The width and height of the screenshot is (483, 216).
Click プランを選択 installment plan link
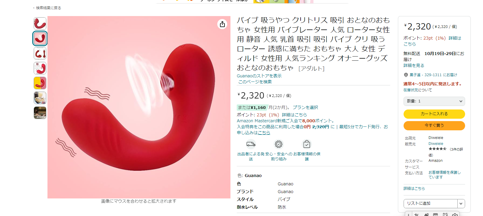tap(305, 107)
